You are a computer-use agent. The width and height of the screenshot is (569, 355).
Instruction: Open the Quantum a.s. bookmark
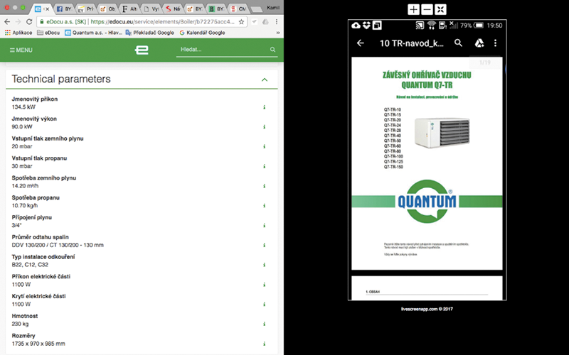(94, 33)
